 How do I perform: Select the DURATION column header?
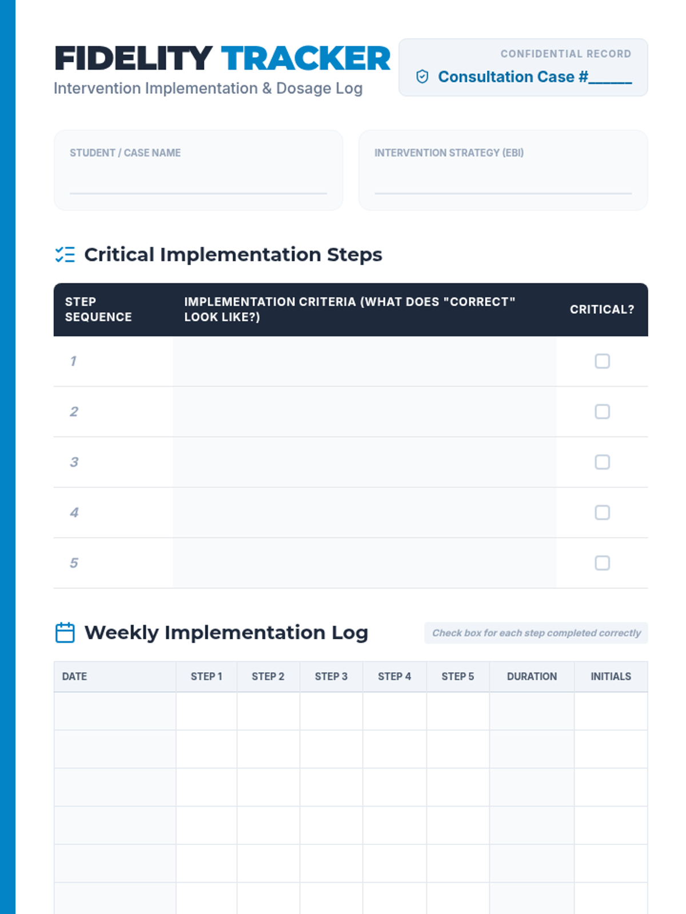point(531,676)
